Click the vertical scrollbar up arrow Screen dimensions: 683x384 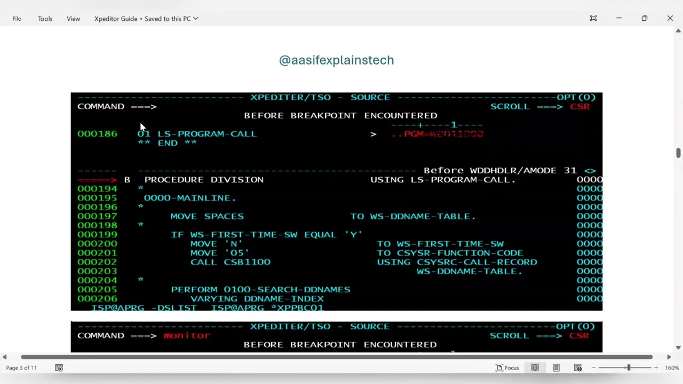(x=678, y=31)
